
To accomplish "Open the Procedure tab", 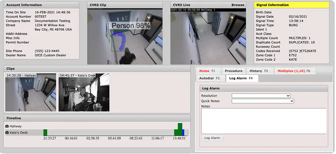I will point(234,71).
